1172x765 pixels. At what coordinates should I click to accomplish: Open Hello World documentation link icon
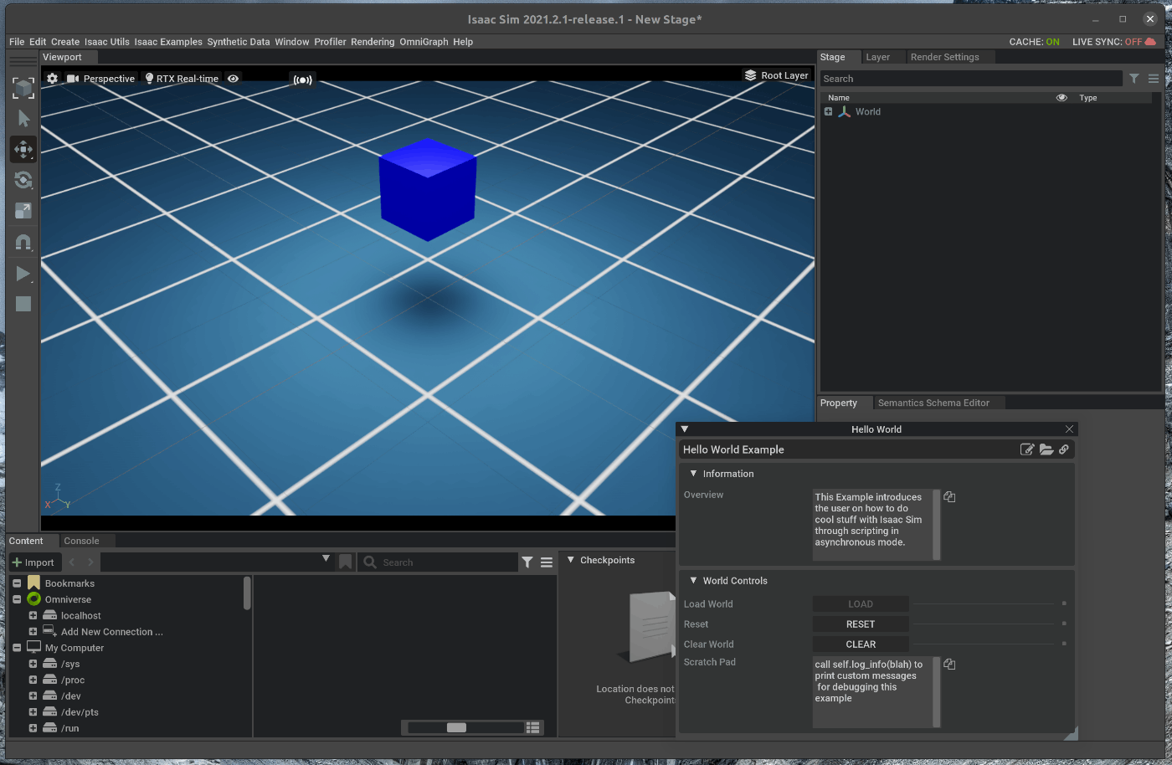(x=1064, y=449)
